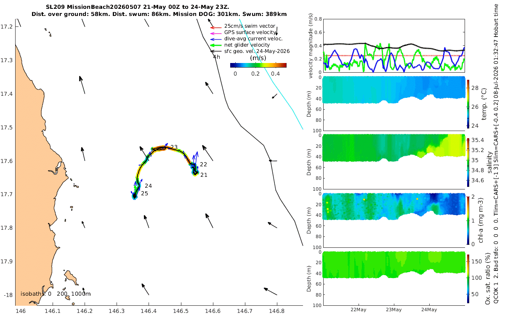Click the '4h' label beside the legend
The width and height of the screenshot is (505, 315).
click(216, 57)
